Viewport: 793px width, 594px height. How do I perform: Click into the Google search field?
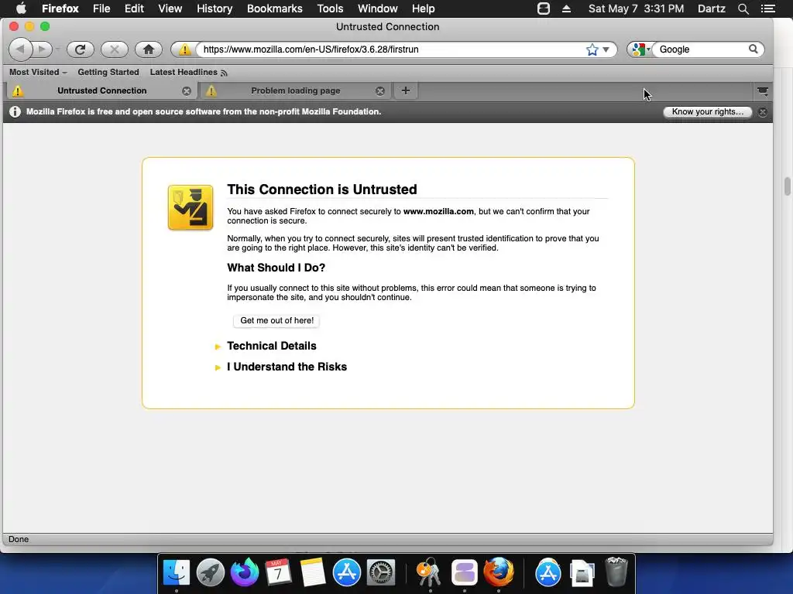point(702,49)
